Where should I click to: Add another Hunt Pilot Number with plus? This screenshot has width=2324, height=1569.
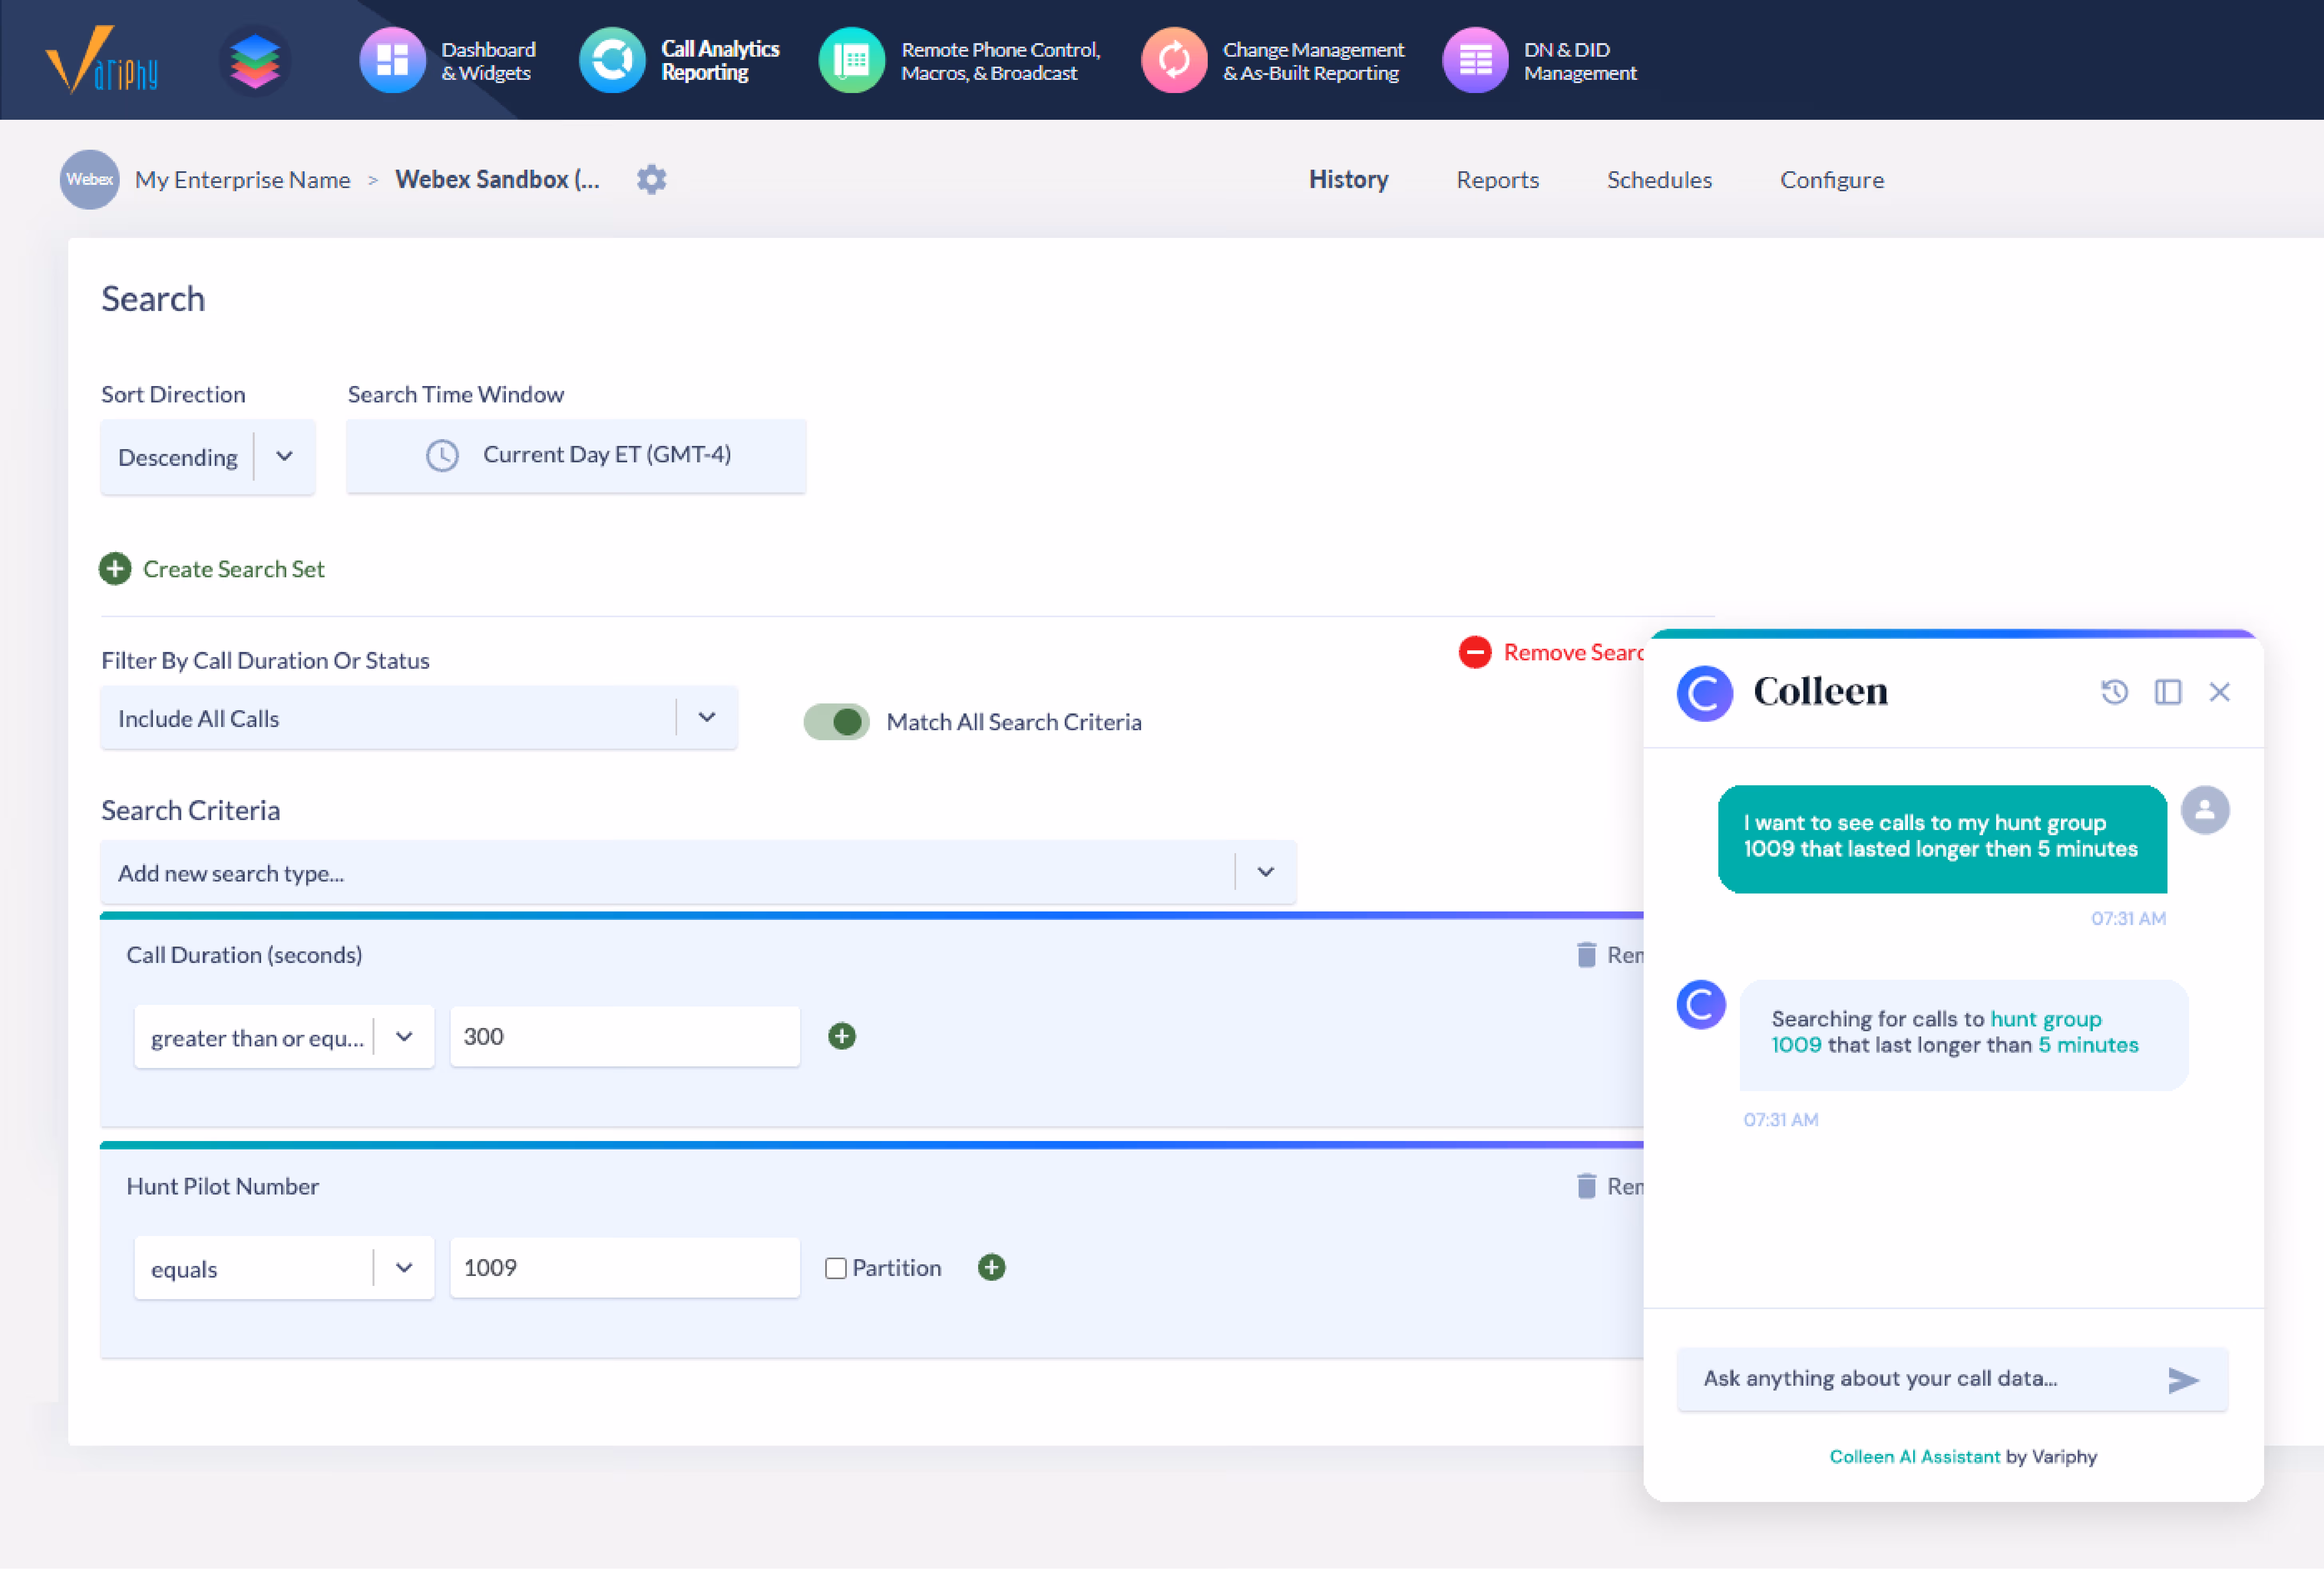click(991, 1267)
